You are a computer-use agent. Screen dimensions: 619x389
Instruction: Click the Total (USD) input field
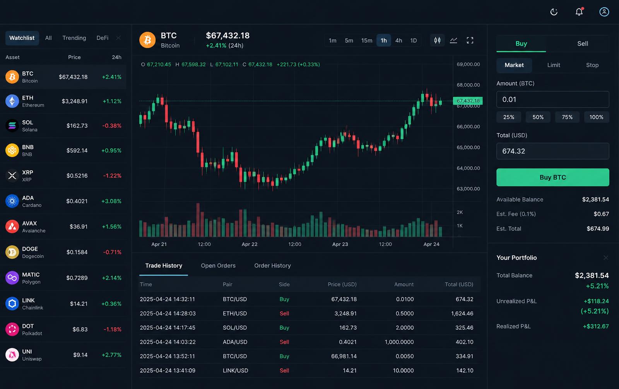pos(553,151)
